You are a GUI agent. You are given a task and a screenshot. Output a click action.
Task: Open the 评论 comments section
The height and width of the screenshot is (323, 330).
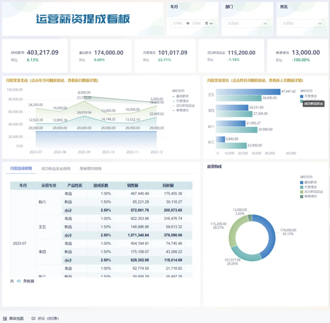pos(45,318)
